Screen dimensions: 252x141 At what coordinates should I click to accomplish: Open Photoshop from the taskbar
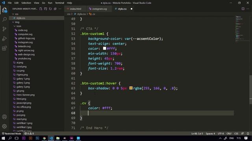click(x=37, y=138)
